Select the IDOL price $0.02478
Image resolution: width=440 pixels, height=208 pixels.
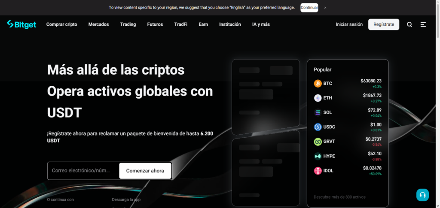click(372, 168)
